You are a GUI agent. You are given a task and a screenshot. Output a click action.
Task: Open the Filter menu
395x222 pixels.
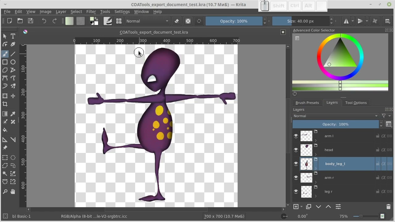click(x=91, y=11)
